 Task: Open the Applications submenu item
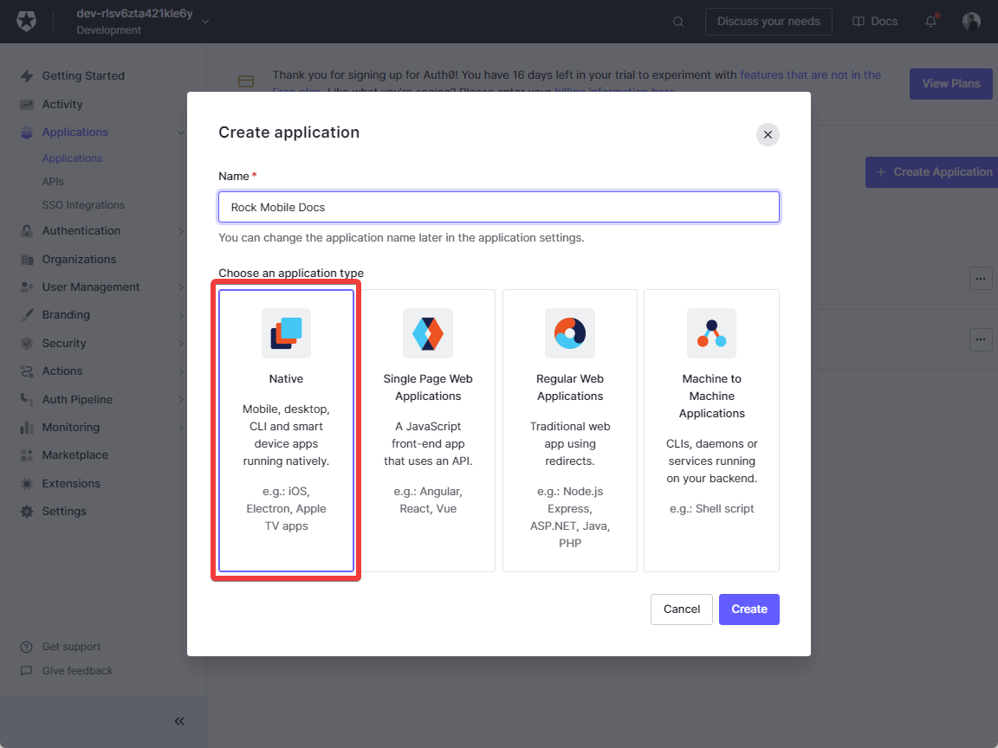[x=72, y=158]
